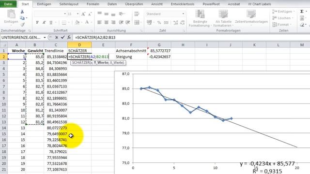The image size is (310, 174).
Task: Open Bedingte Formatierung menu
Action: tap(200, 18)
